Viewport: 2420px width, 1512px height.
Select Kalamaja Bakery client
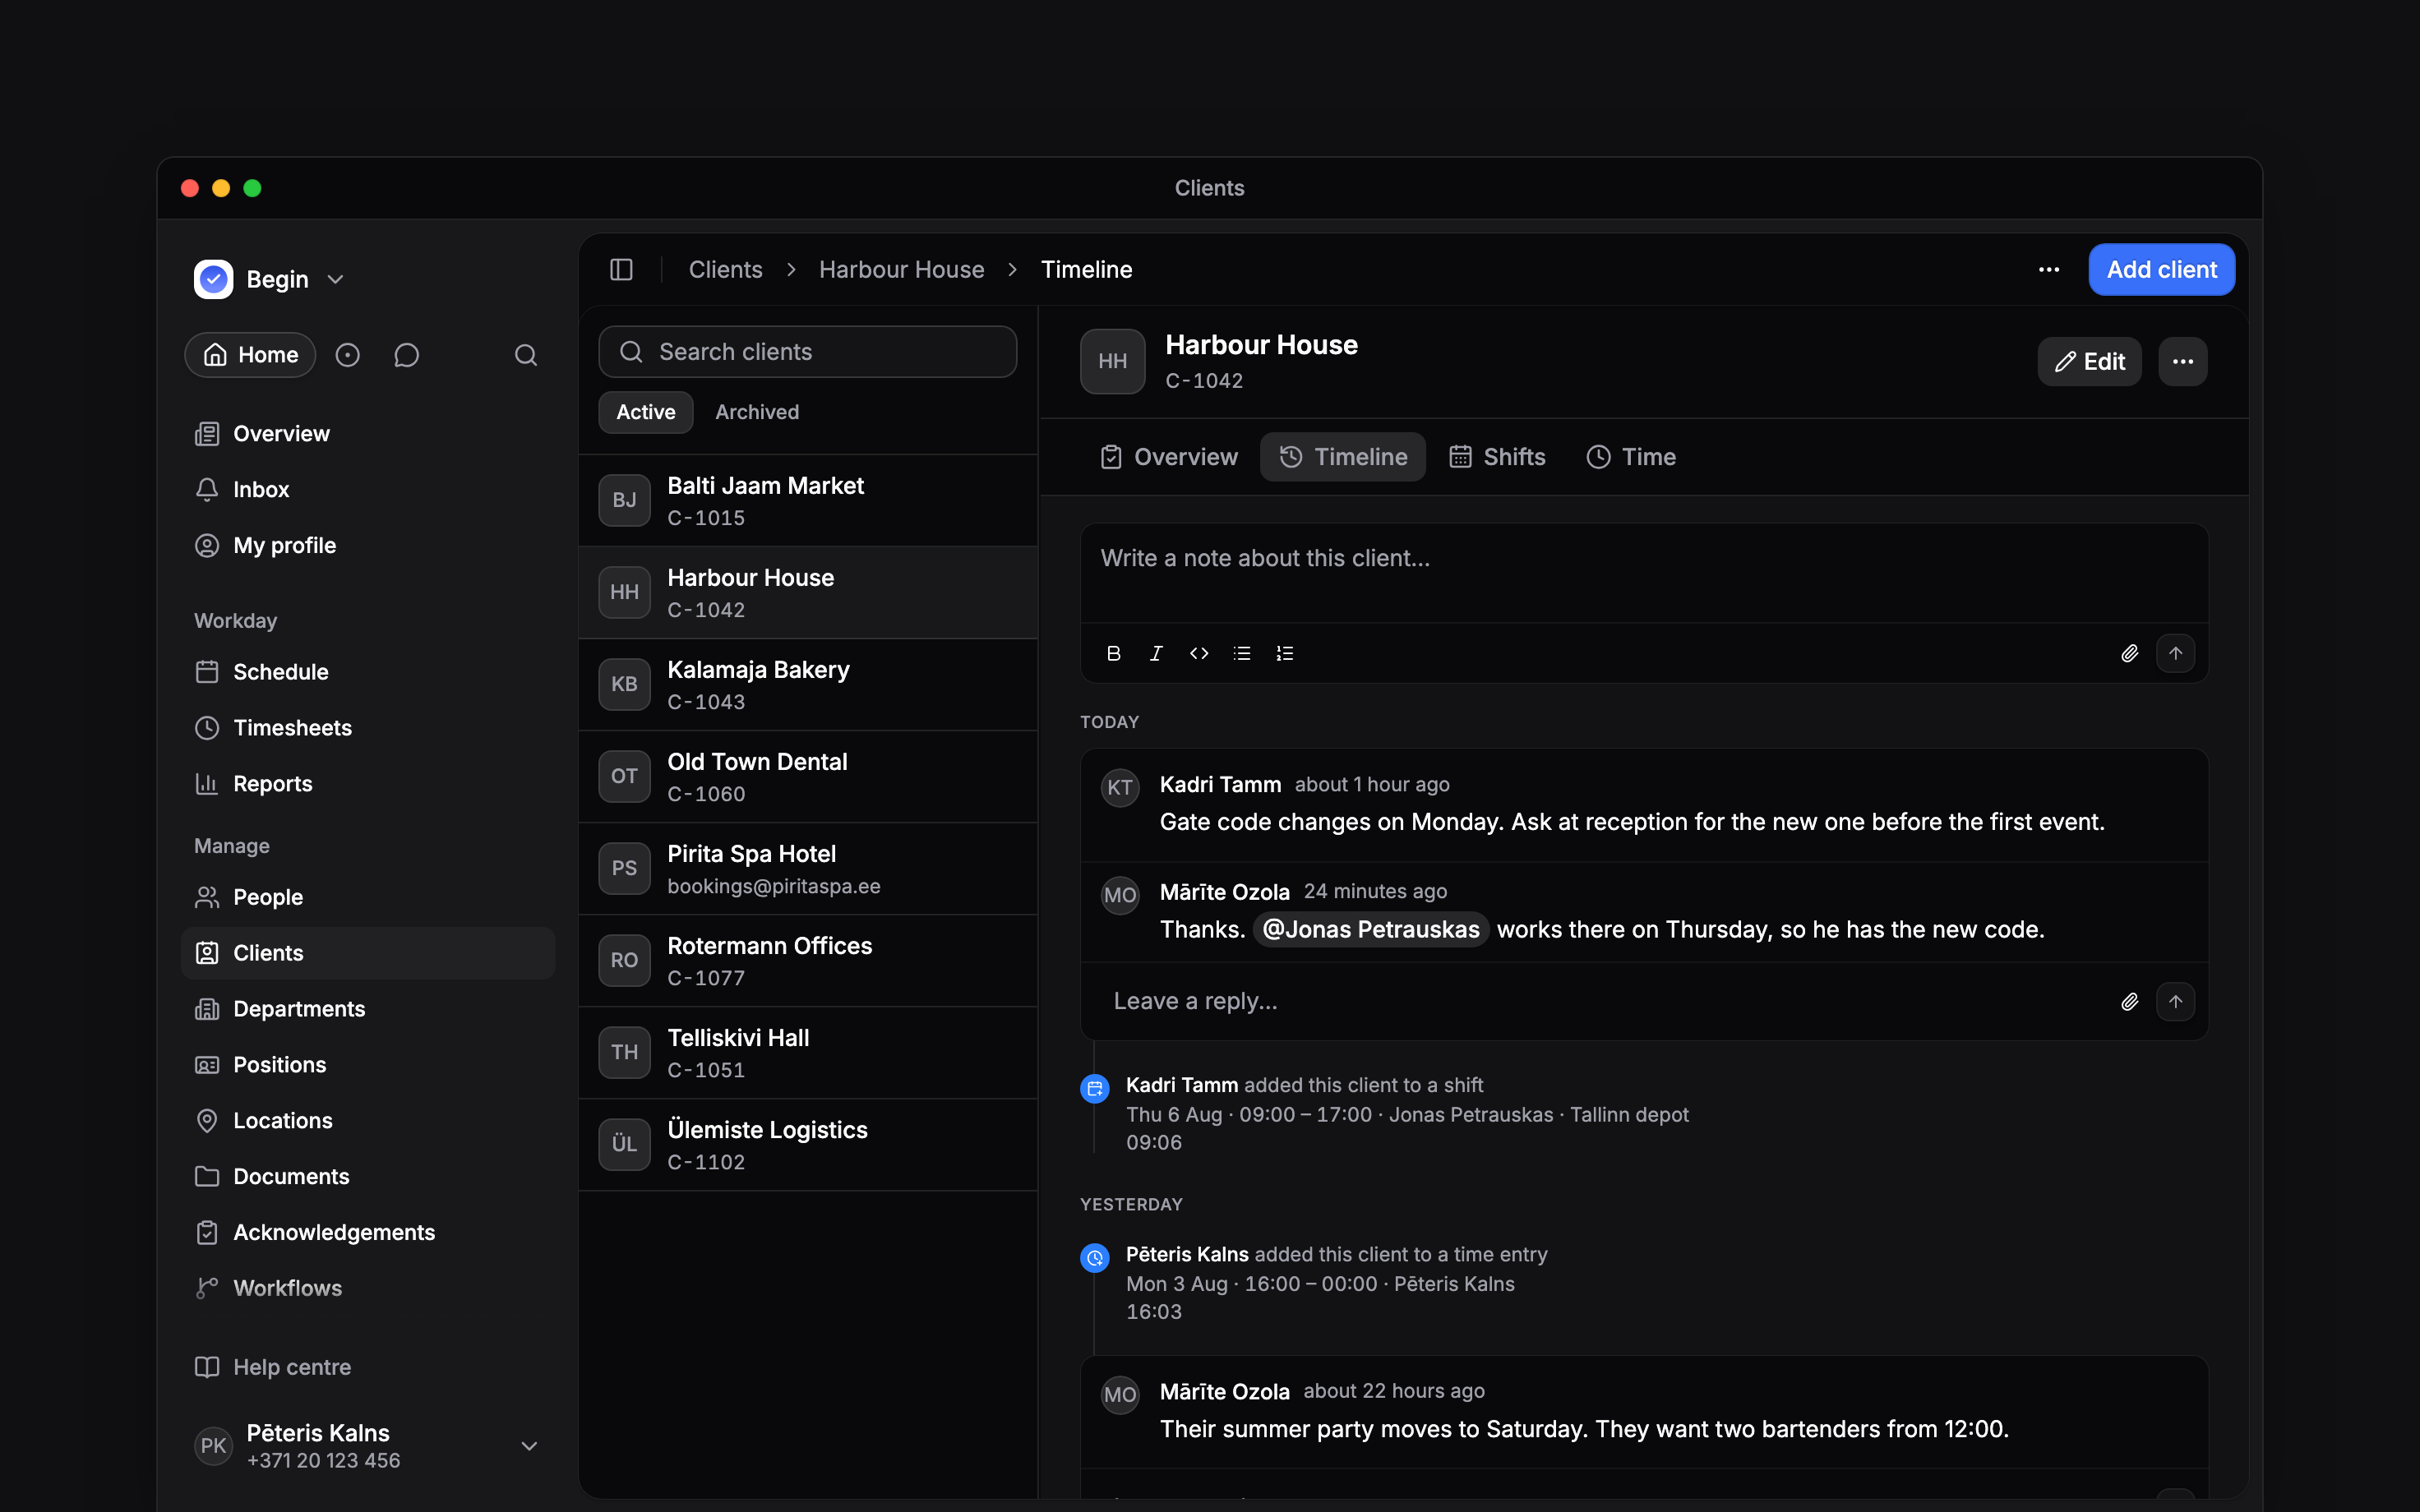[808, 685]
